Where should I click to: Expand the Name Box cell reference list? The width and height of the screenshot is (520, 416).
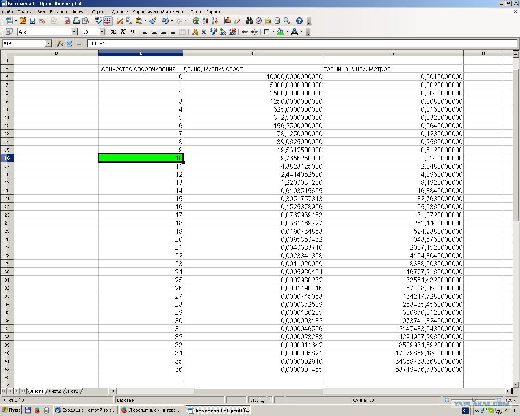48,43
